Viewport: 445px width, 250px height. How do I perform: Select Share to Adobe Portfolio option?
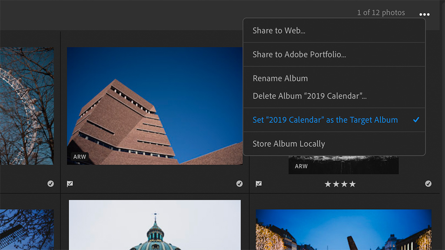pos(299,55)
